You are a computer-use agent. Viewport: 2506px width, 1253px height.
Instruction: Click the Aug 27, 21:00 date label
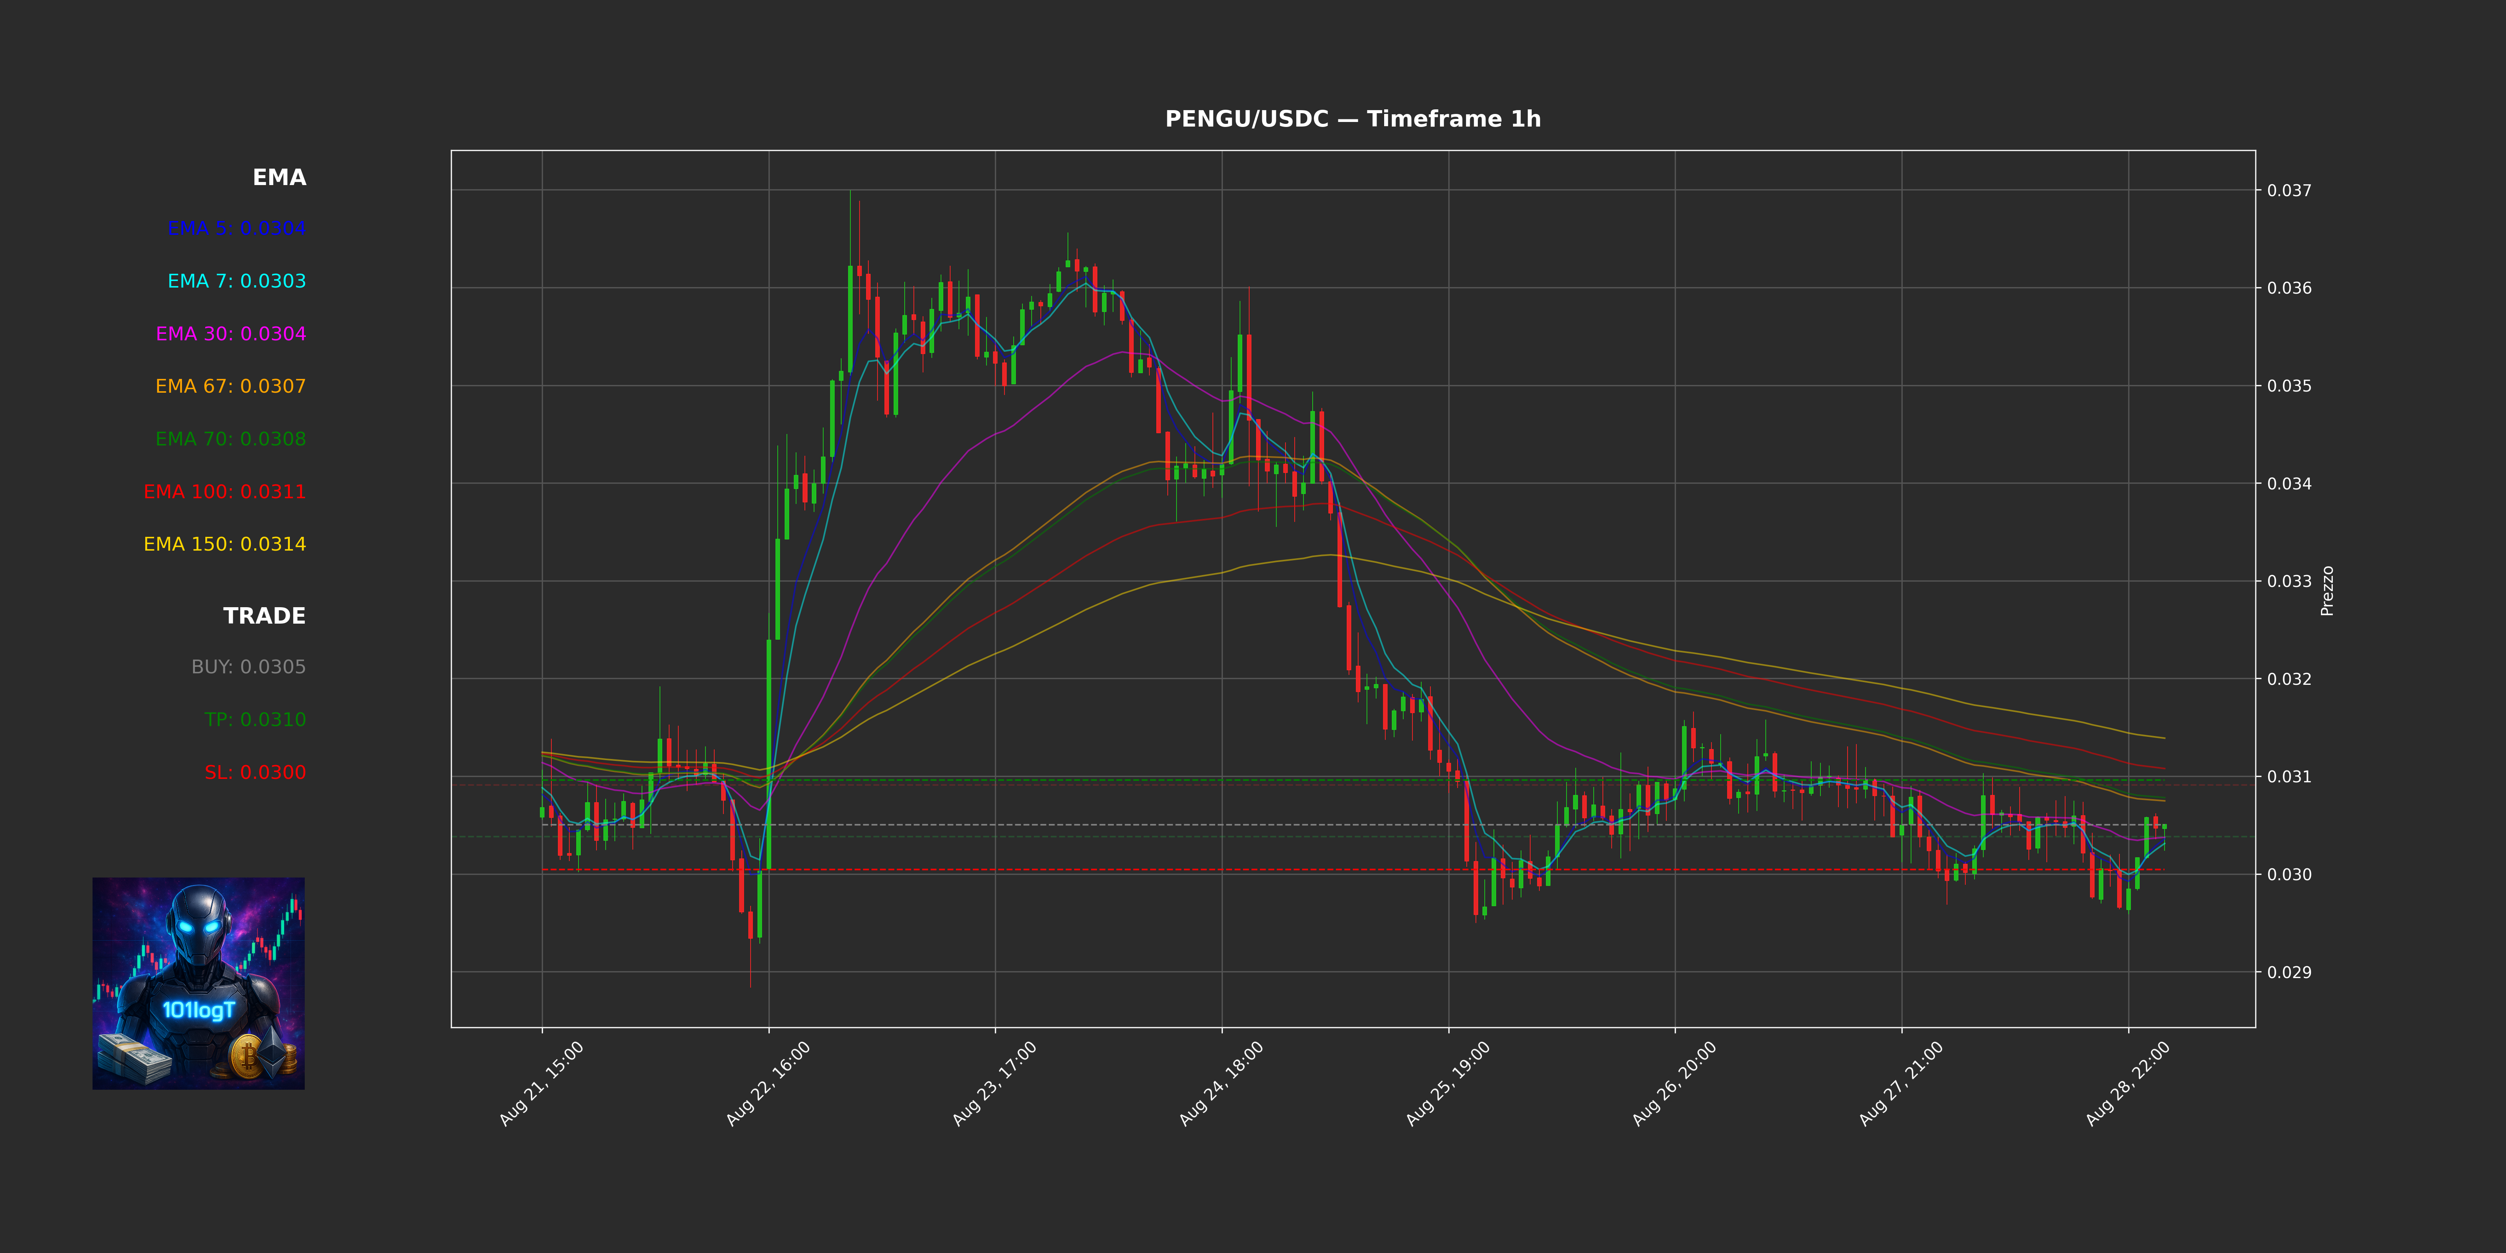tap(1901, 1084)
